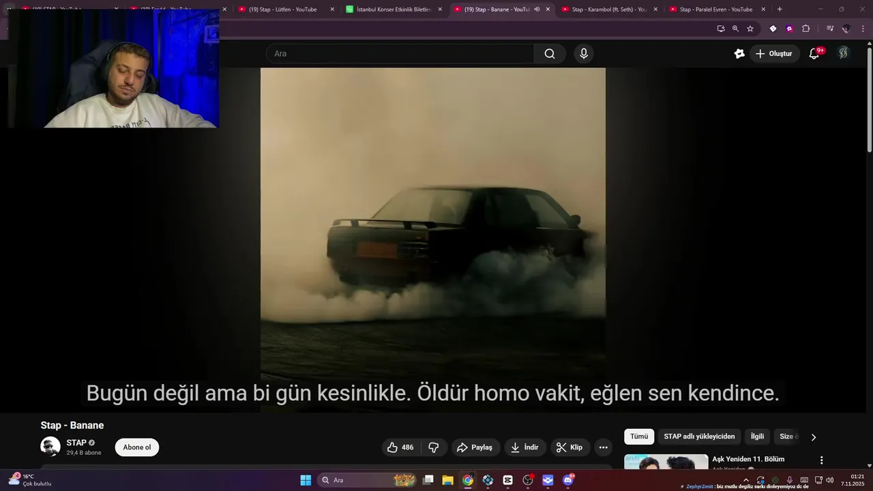This screenshot has height=491, width=873.
Task: Open weather widget showing 16°C
Action: (x=30, y=480)
